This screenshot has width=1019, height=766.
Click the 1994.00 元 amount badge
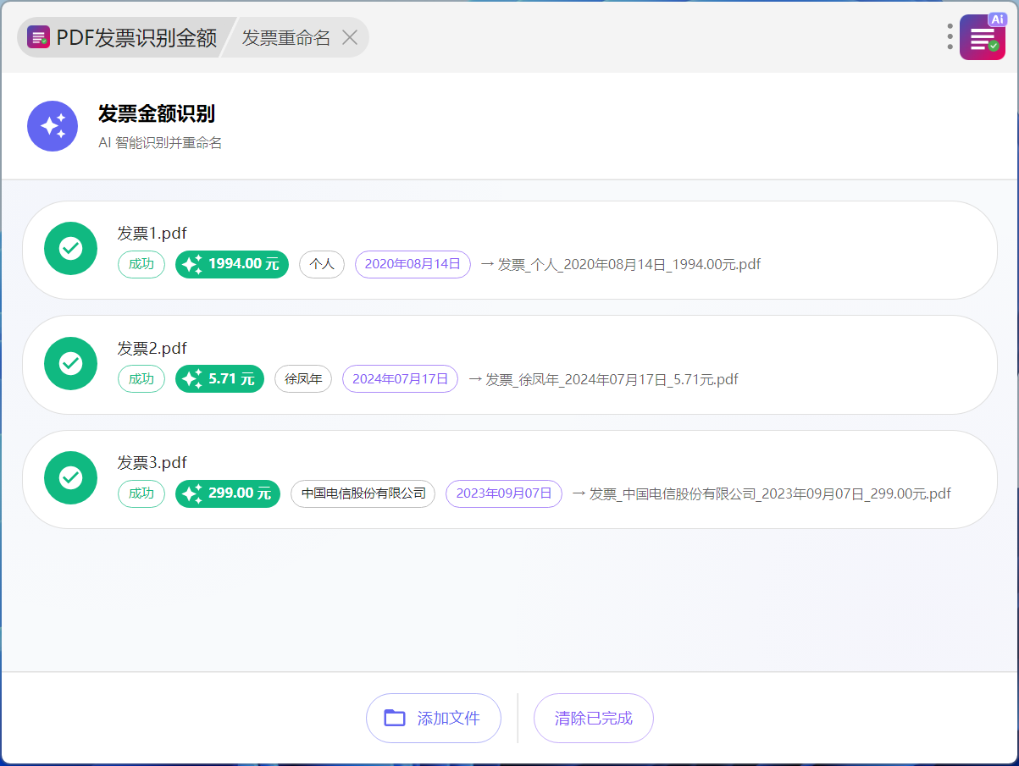[231, 264]
